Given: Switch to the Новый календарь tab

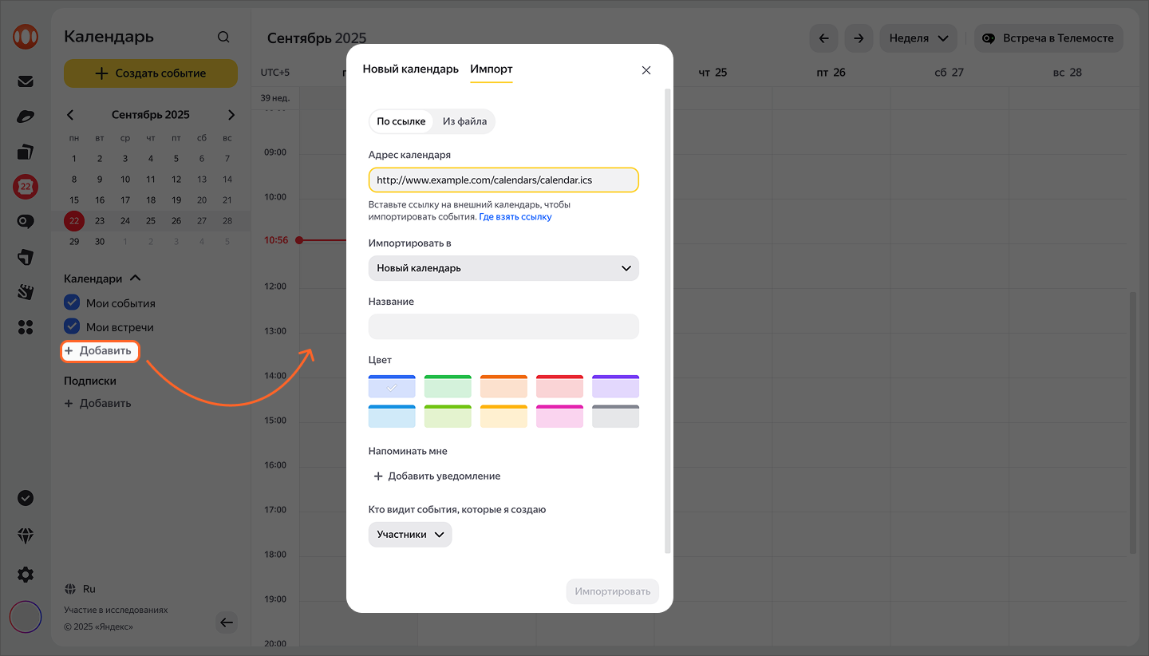Looking at the screenshot, I should (410, 69).
